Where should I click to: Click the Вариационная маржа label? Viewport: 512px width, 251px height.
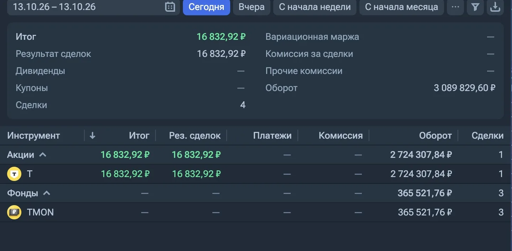point(312,37)
